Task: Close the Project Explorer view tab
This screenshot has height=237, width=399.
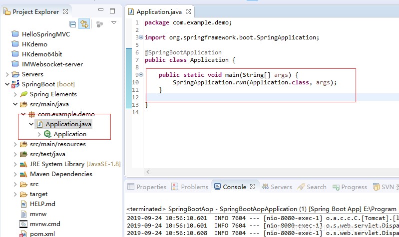Action: (65, 11)
